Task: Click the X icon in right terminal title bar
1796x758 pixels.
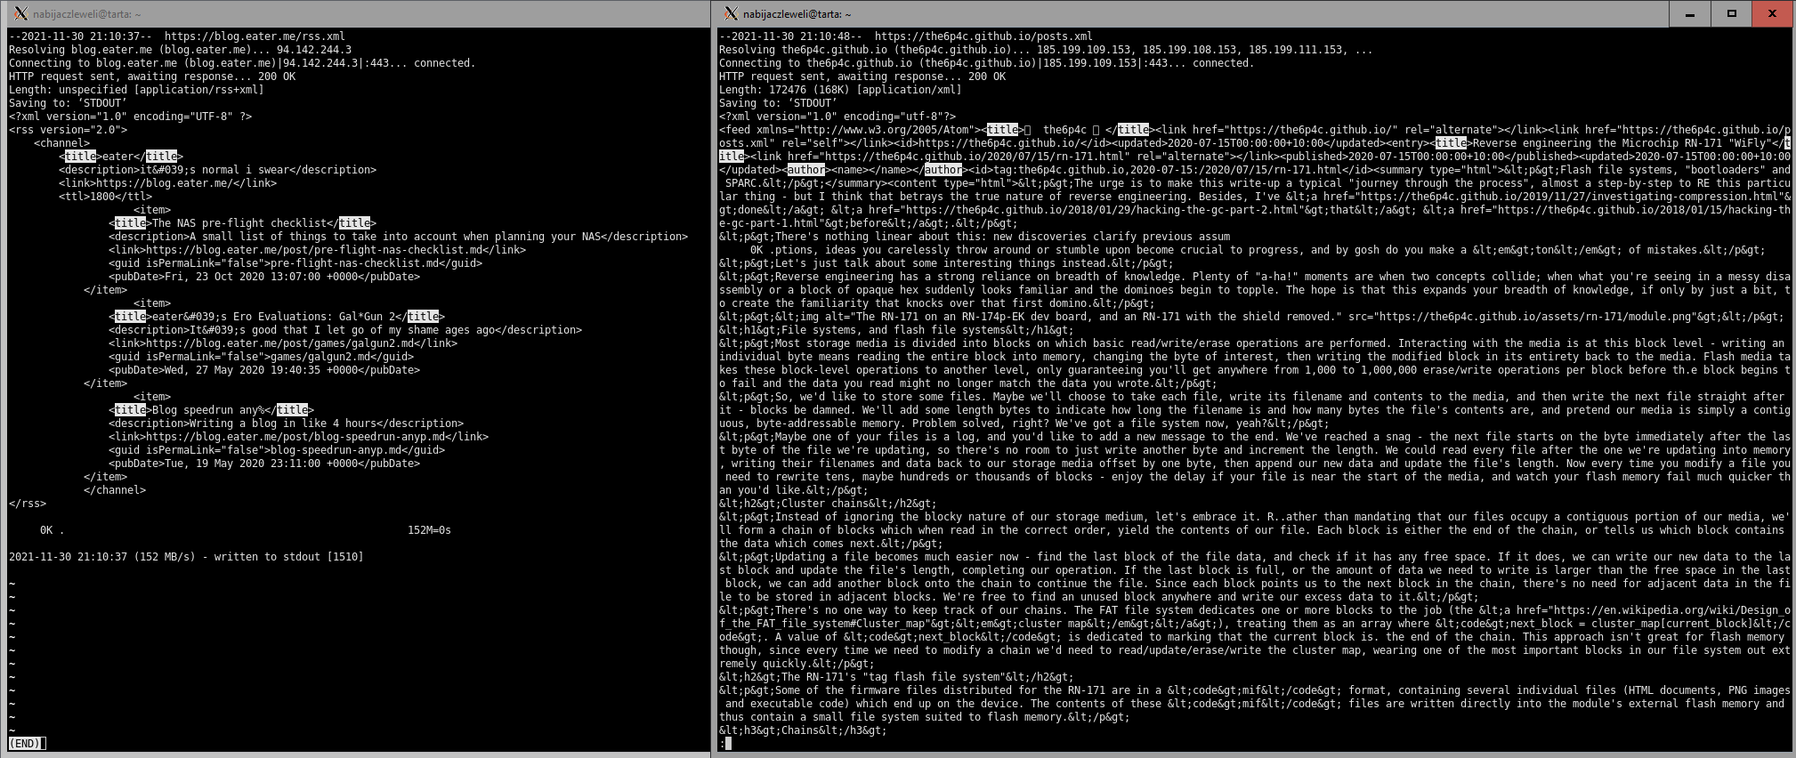Action: click(x=731, y=13)
